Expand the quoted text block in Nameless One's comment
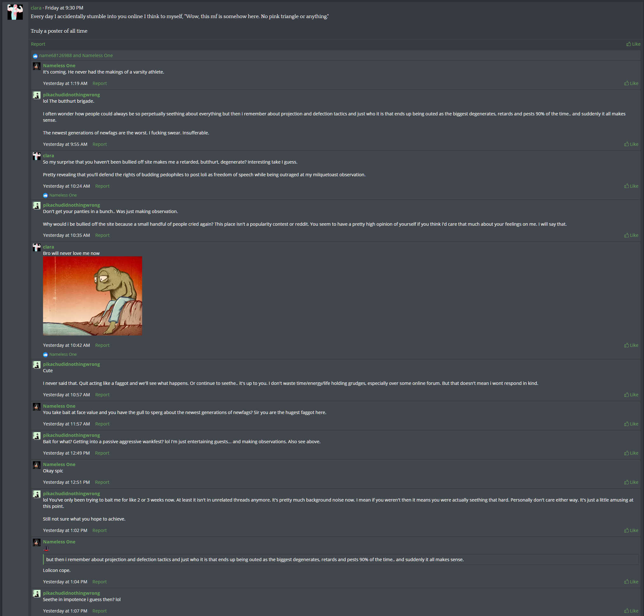Viewport: 644px width, 616px height. coord(341,560)
